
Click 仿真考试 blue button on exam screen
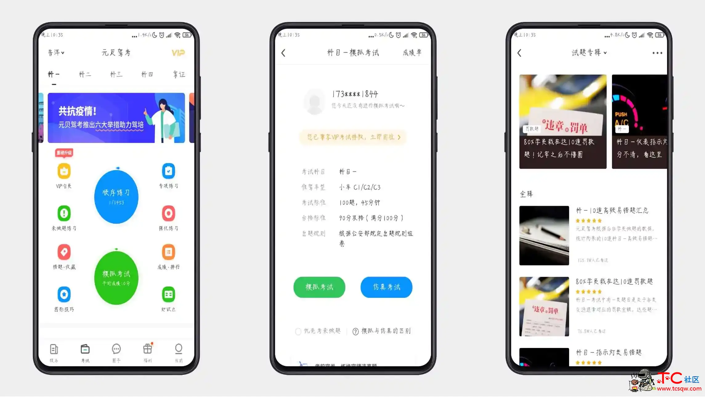tap(386, 287)
